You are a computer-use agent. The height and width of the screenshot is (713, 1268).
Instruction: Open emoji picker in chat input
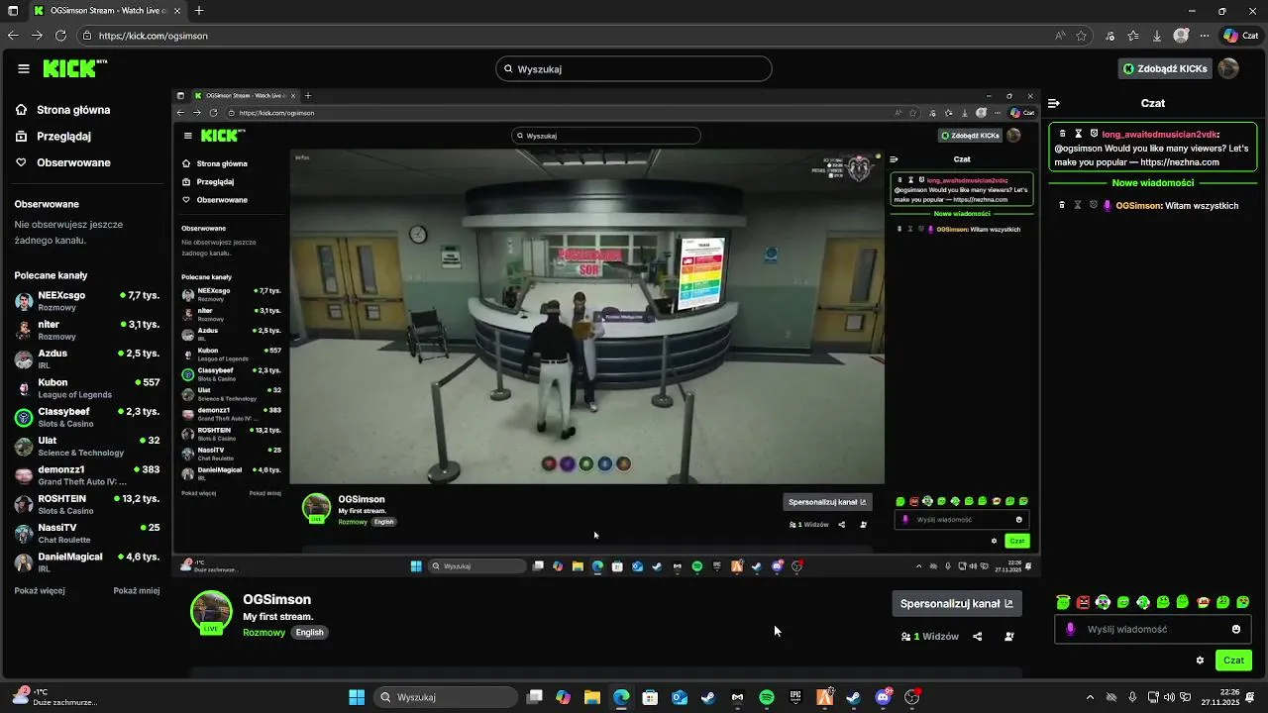point(1236,629)
